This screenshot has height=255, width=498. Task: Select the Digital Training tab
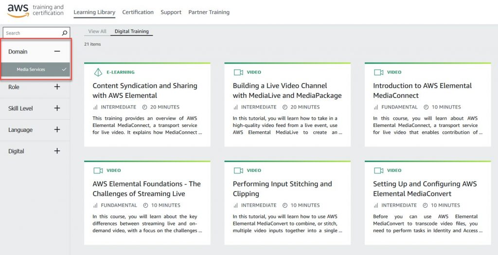pyautogui.click(x=131, y=31)
